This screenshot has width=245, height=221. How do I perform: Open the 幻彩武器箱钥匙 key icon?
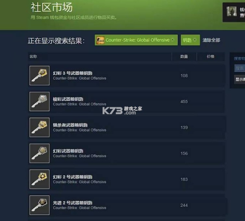[x=40, y=153]
